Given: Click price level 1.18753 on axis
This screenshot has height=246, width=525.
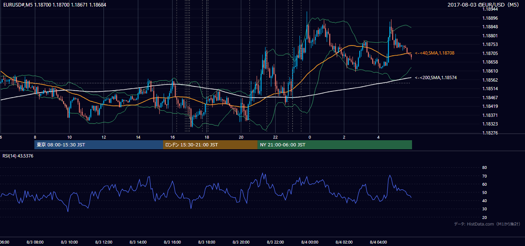Looking at the screenshot, I should click(490, 44).
